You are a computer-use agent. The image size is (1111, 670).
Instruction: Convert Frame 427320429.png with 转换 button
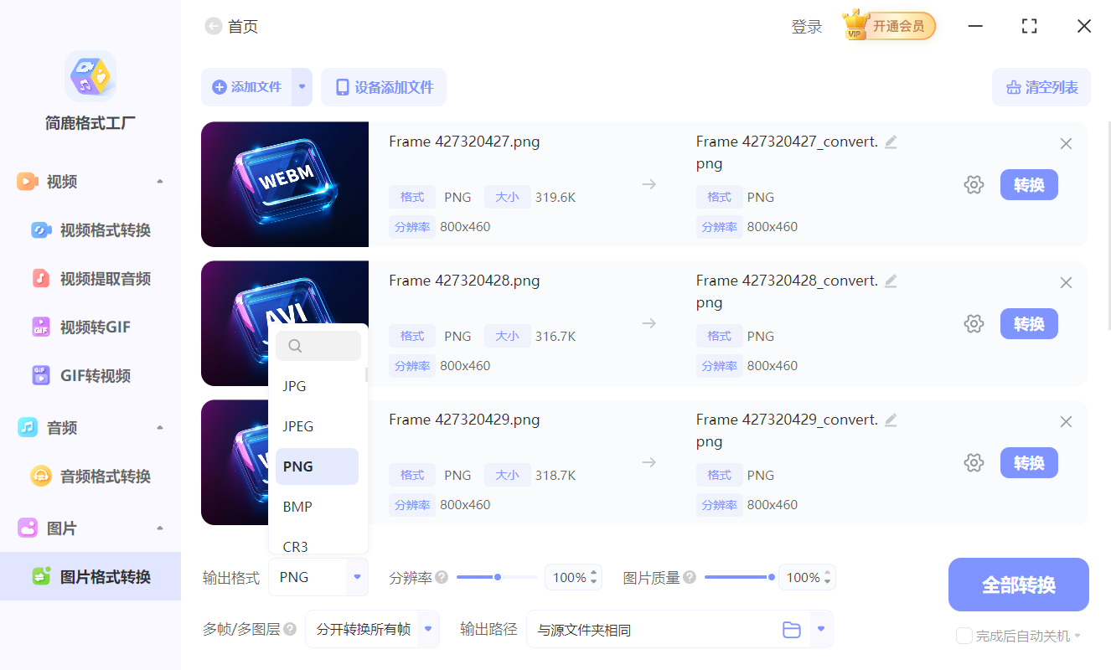[x=1029, y=463]
